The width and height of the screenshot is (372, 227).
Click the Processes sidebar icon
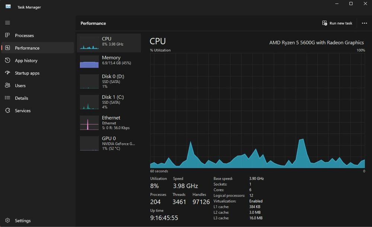[x=7, y=35]
